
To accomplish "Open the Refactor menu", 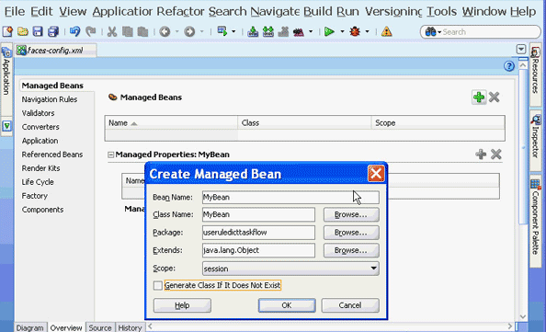I will (180, 12).
